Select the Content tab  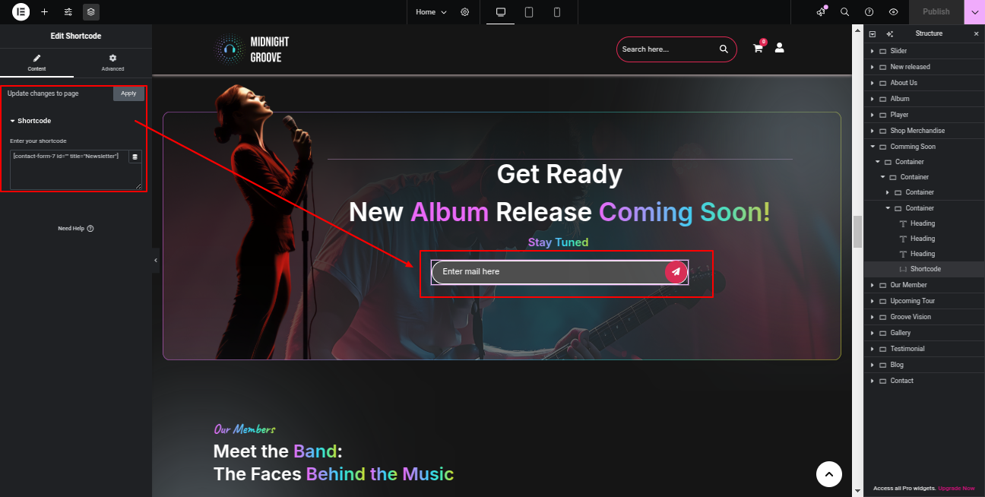click(x=36, y=63)
